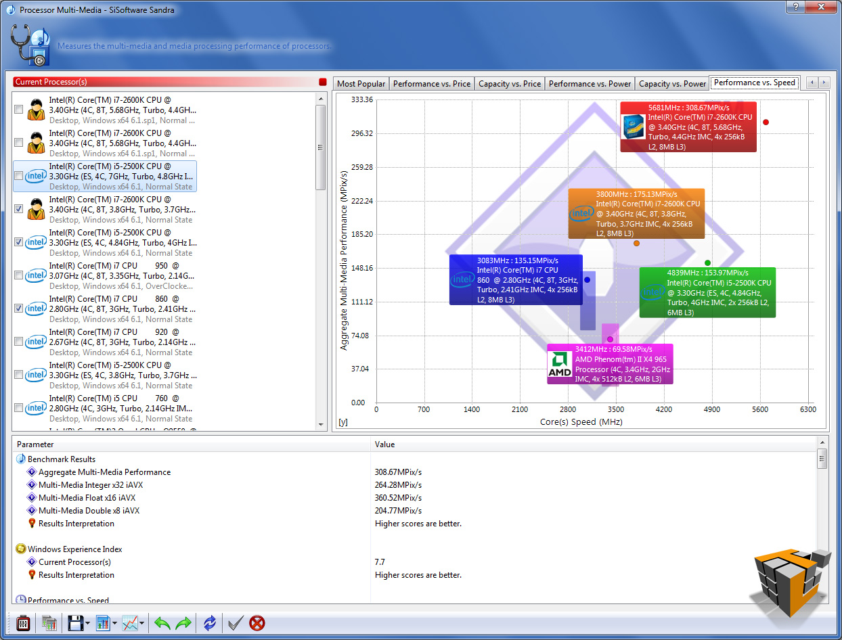Select the Capacity vs. Price tab
Viewport: 842px width, 640px height.
(510, 84)
